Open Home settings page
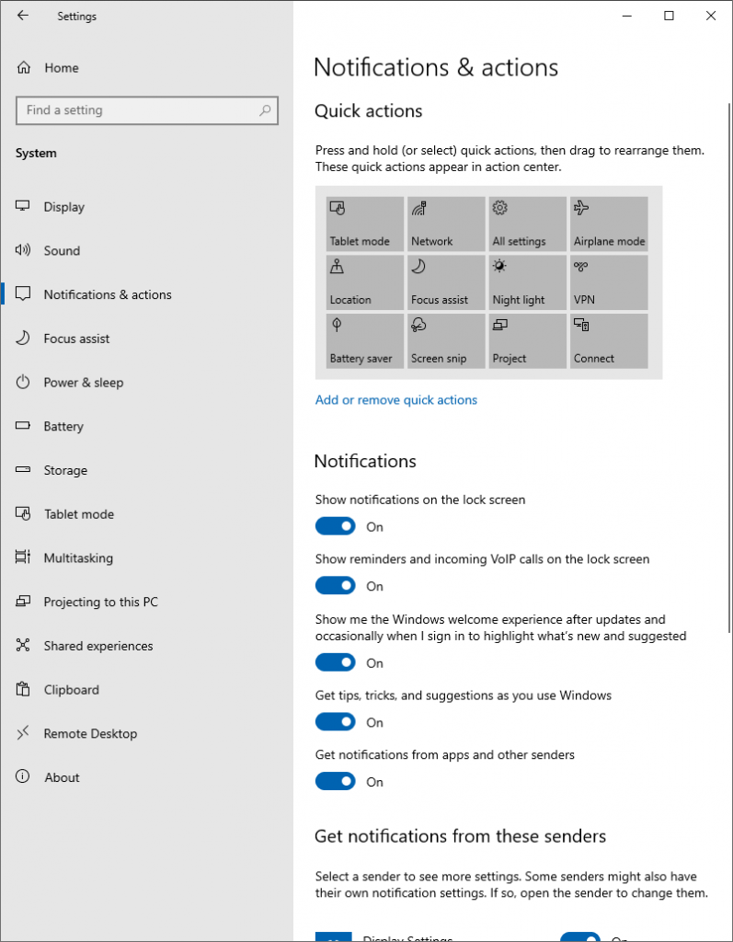Viewport: 733px width, 942px height. coord(146,67)
